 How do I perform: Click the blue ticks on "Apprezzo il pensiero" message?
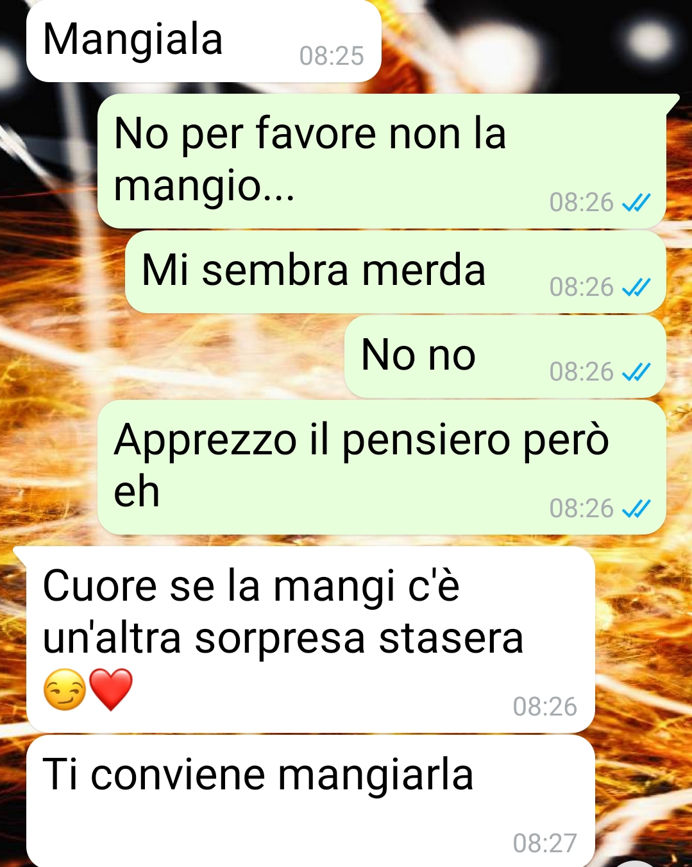(x=636, y=509)
